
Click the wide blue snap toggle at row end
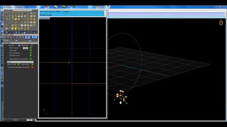tap(35, 37)
